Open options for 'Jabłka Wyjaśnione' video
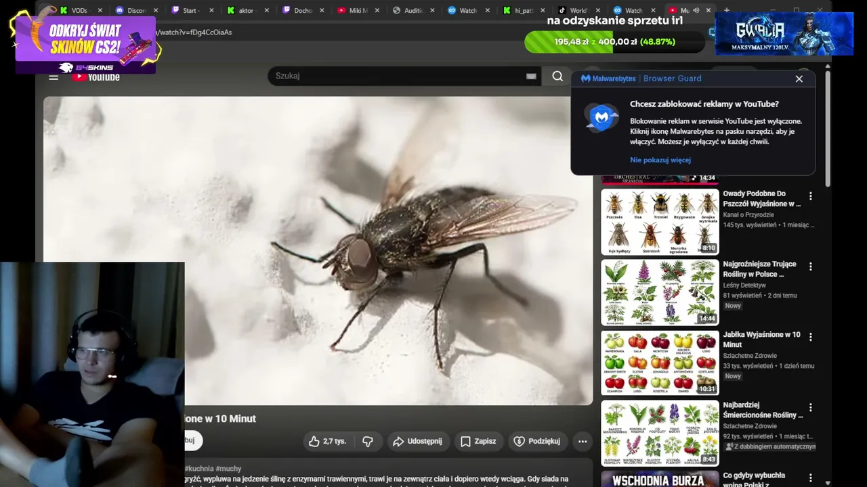 [x=810, y=337]
